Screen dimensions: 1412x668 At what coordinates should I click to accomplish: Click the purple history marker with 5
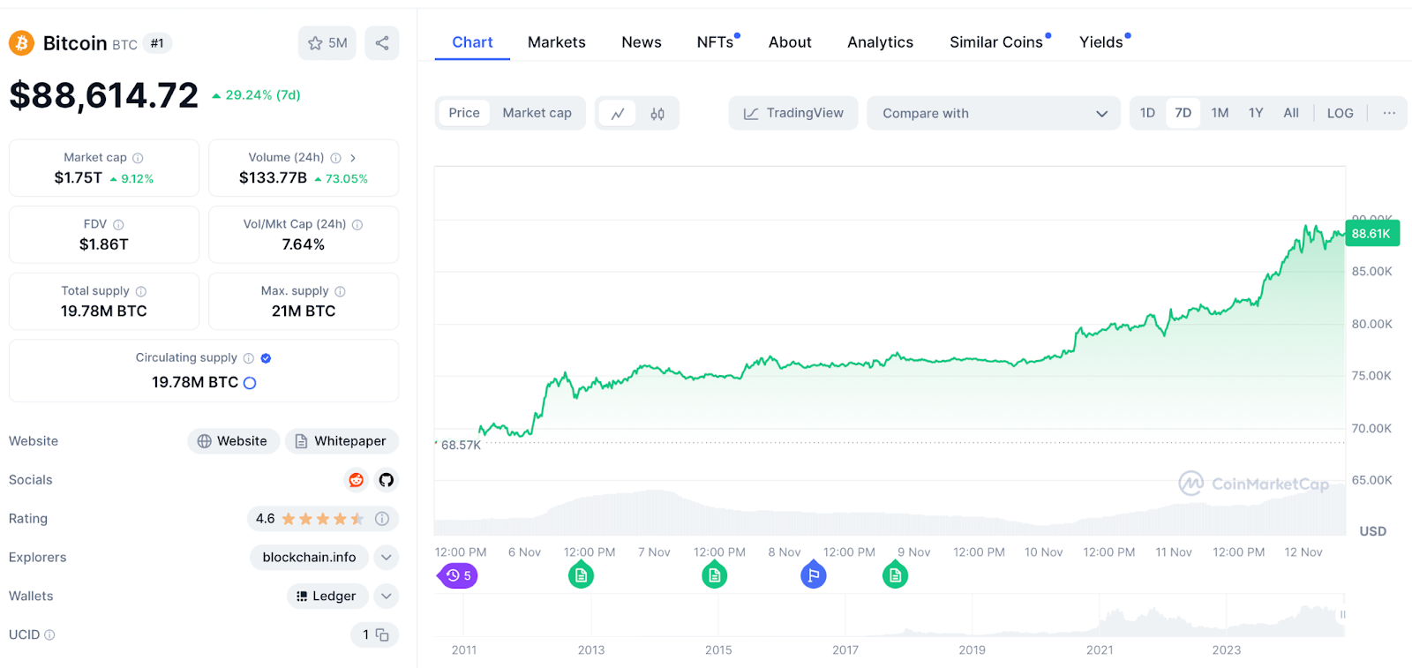[x=457, y=575]
